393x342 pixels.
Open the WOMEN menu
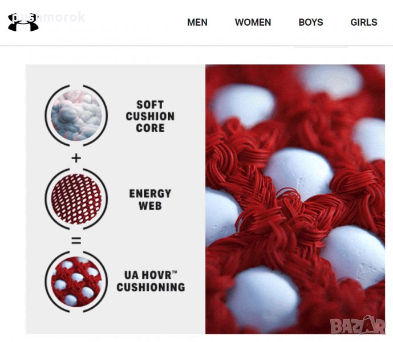pyautogui.click(x=253, y=22)
